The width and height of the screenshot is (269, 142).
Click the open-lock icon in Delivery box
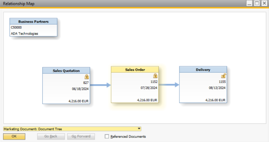point(223,76)
